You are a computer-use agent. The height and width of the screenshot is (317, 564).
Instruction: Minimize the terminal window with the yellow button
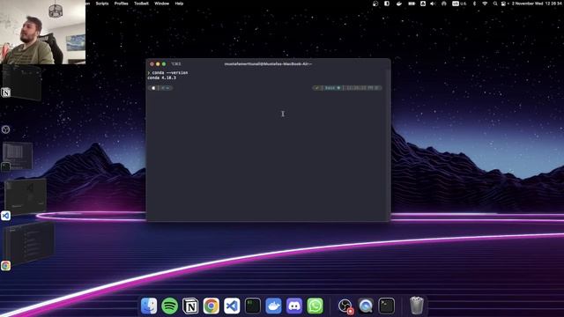point(158,64)
